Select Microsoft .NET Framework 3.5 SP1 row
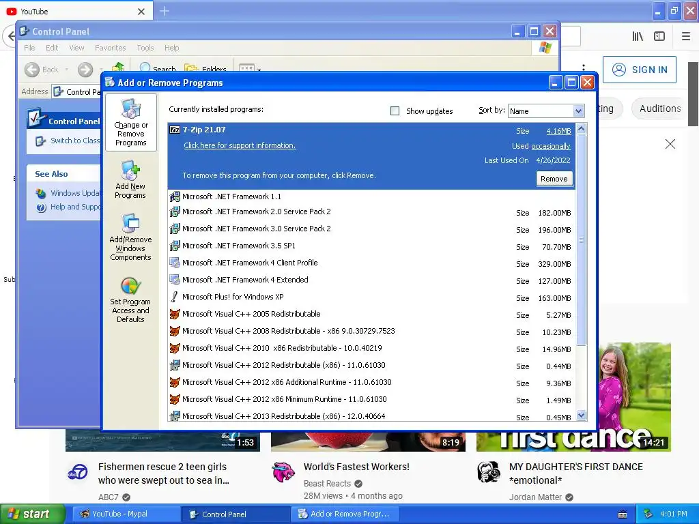Image resolution: width=699 pixels, height=524 pixels. pyautogui.click(x=372, y=246)
